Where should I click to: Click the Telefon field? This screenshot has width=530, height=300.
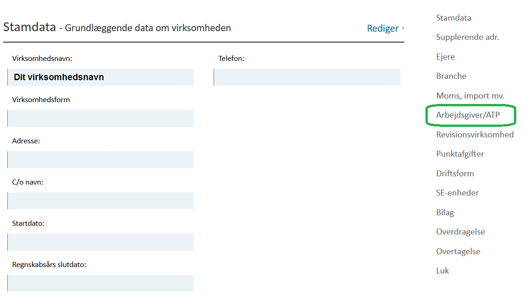coord(307,77)
